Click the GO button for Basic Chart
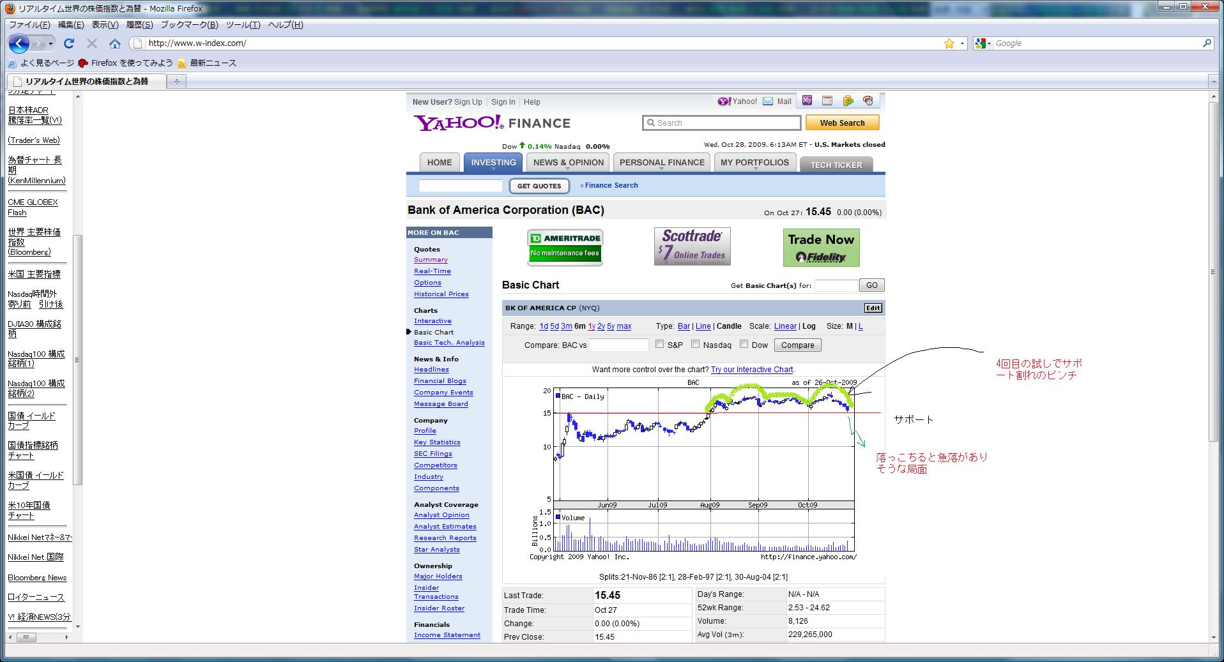The height and width of the screenshot is (662, 1224). pos(871,285)
